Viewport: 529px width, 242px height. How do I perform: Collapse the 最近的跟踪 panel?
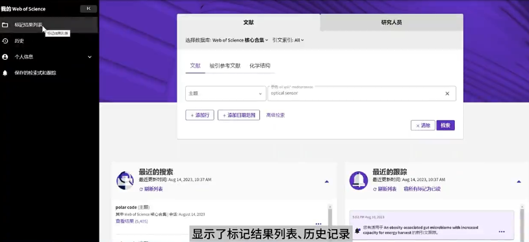coord(519,182)
